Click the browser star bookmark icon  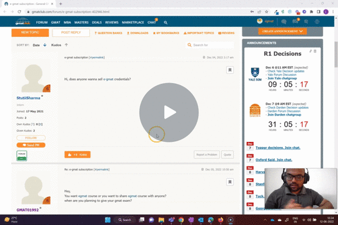(266, 12)
